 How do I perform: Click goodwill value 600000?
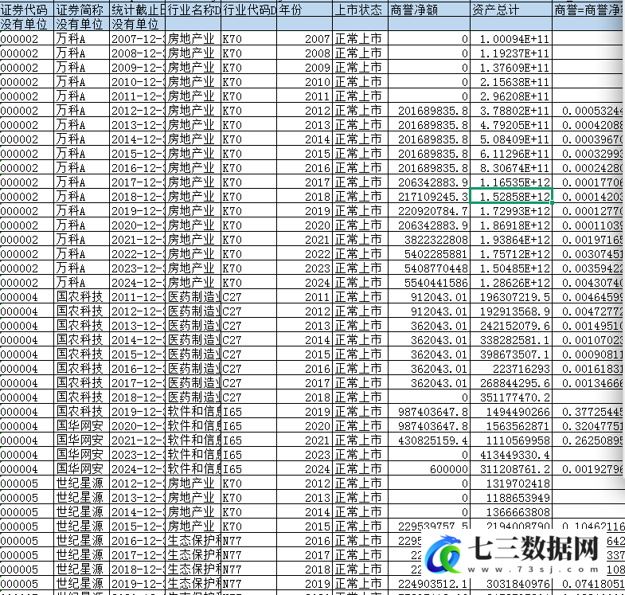429,469
